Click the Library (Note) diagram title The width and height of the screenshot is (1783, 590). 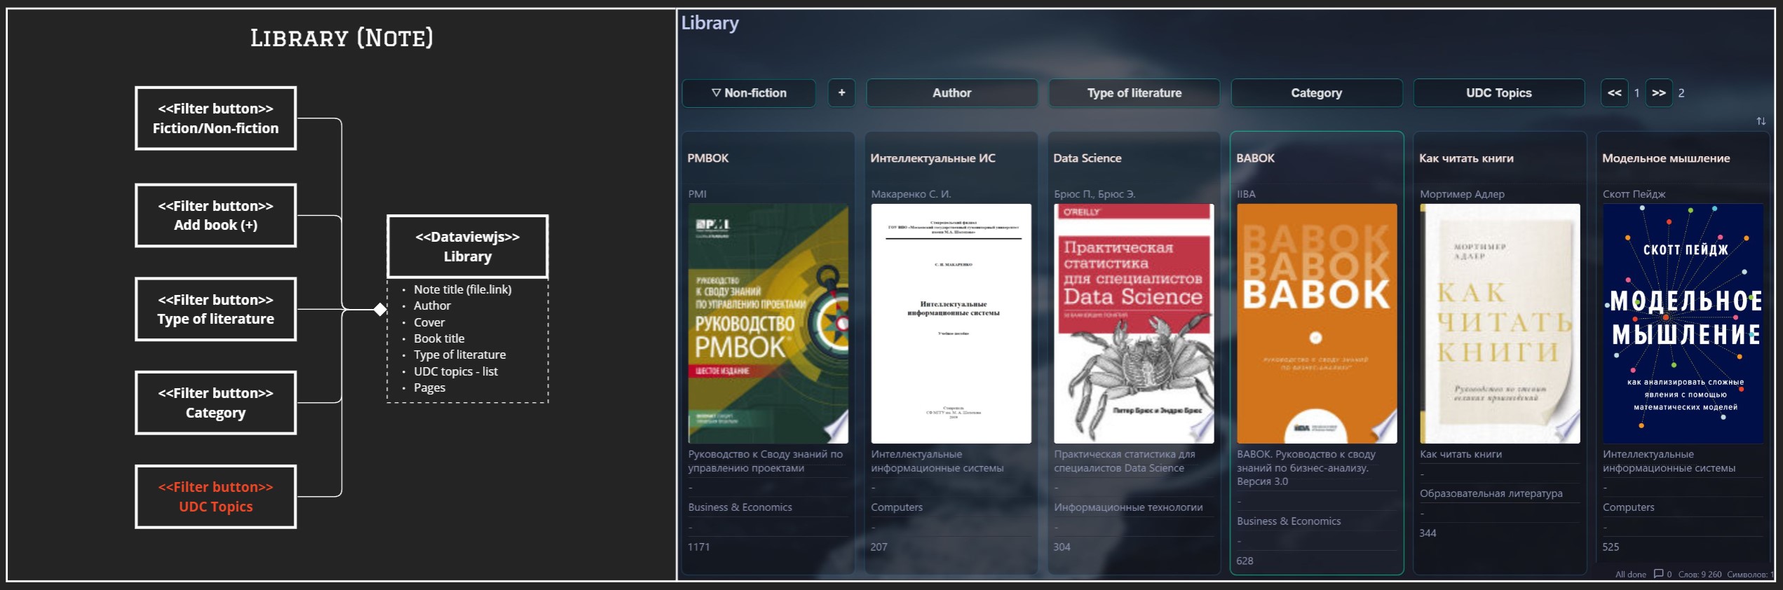point(341,38)
